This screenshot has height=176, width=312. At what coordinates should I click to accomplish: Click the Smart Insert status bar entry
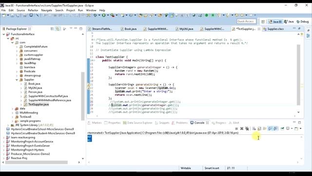(212, 168)
